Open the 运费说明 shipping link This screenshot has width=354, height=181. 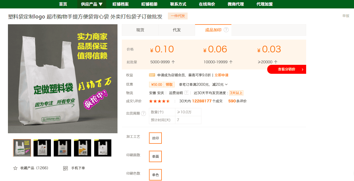pyautogui.click(x=176, y=93)
